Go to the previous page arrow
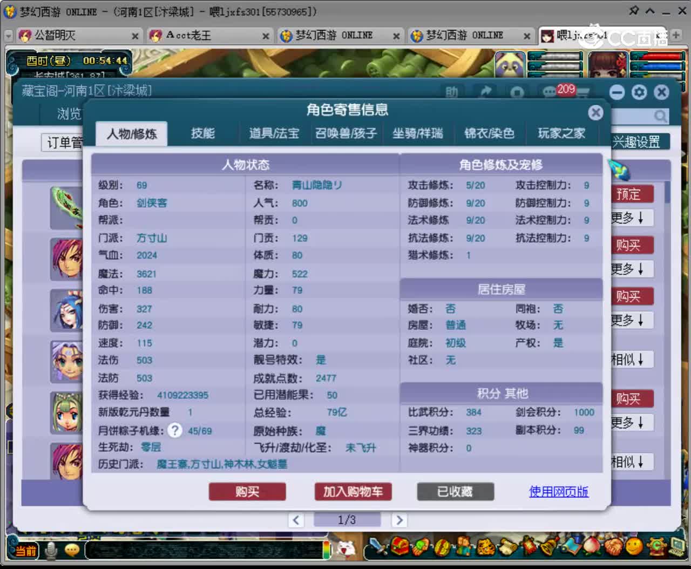 click(296, 520)
